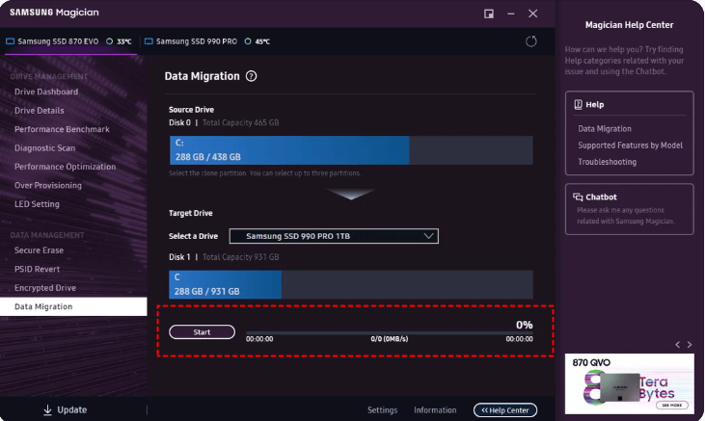
Task: Open Drive Details in the sidebar
Action: (40, 111)
